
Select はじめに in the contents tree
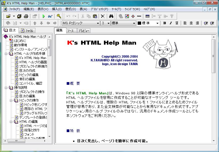pyautogui.click(x=20, y=41)
